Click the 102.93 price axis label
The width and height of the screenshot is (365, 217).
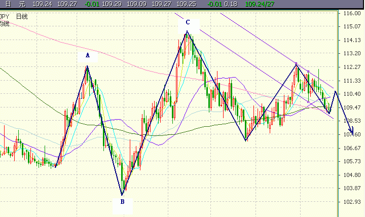[352, 202]
